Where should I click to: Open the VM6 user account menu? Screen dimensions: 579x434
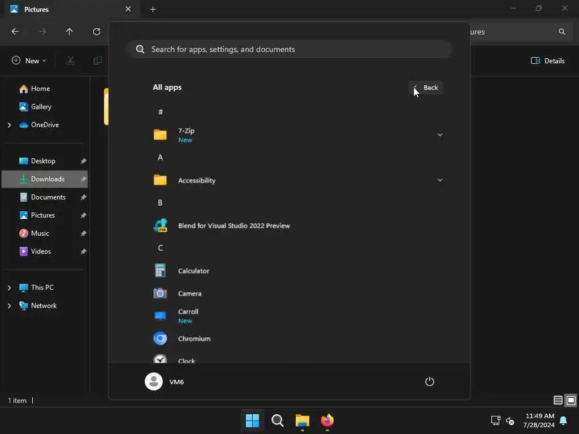pyautogui.click(x=165, y=381)
